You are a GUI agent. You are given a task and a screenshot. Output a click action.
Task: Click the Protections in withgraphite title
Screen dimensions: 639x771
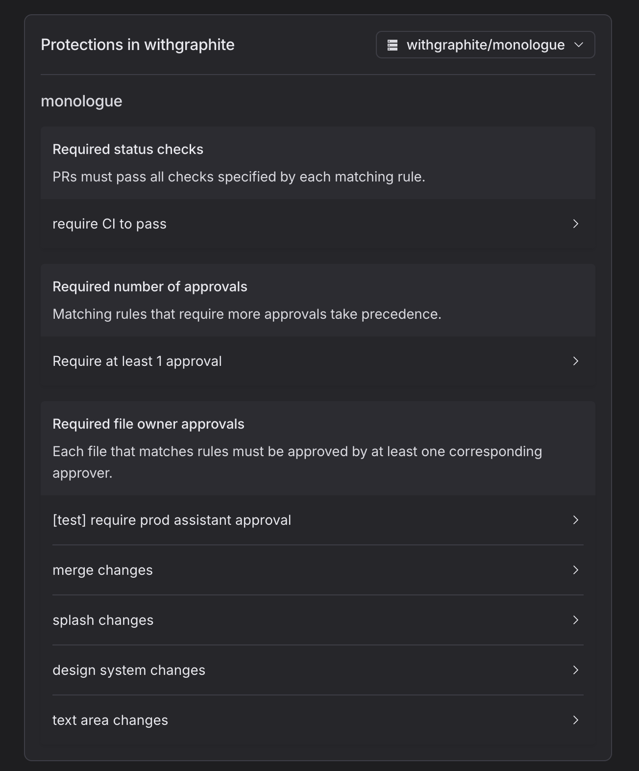138,45
